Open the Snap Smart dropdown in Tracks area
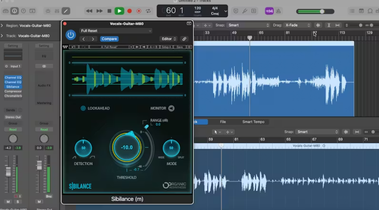The height and width of the screenshot is (210, 379). [249, 25]
